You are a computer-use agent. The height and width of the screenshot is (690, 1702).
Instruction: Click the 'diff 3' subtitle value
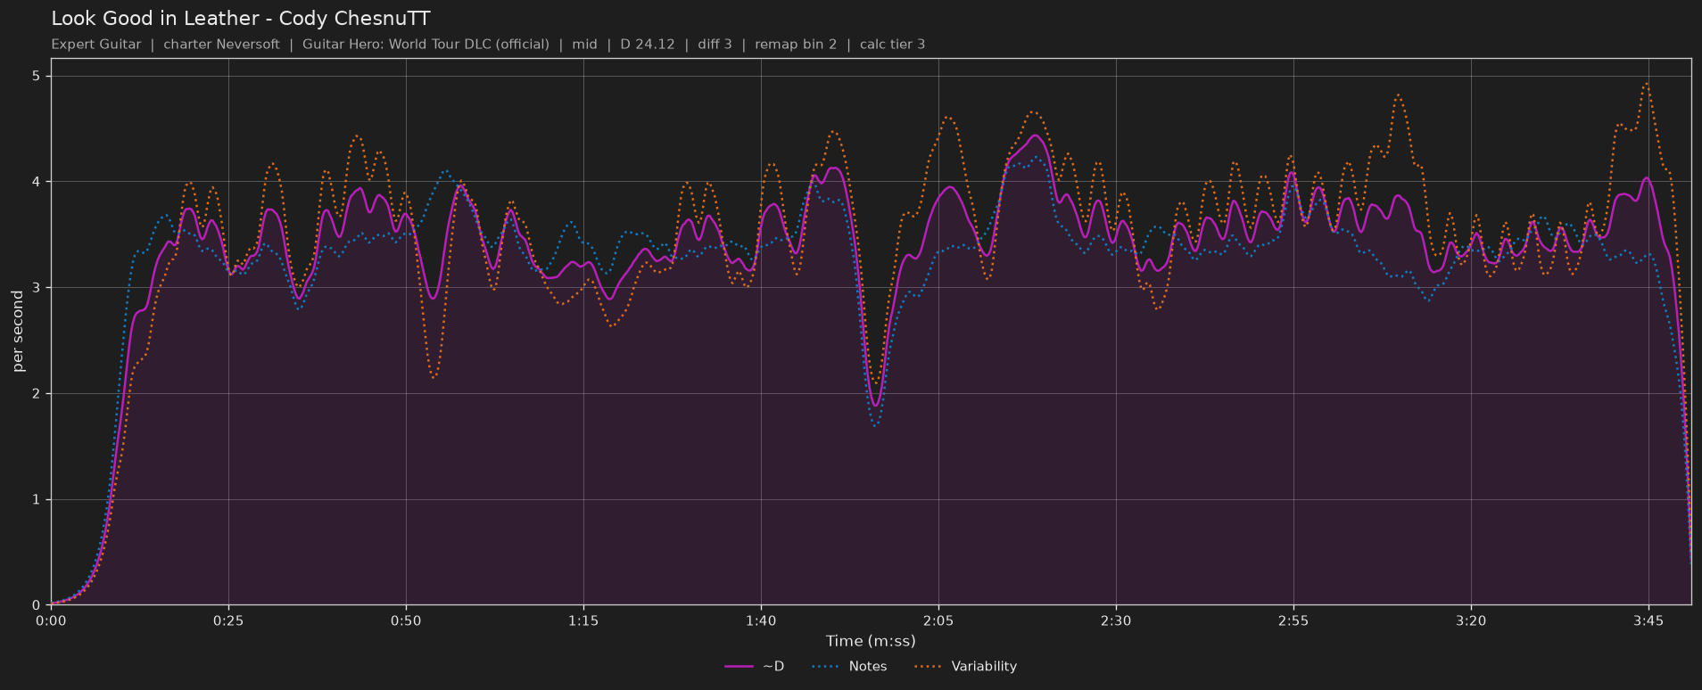(715, 44)
